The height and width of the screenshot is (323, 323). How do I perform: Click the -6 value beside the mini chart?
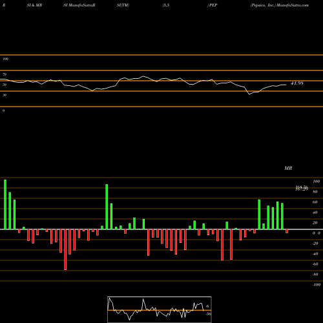tap(207, 306)
